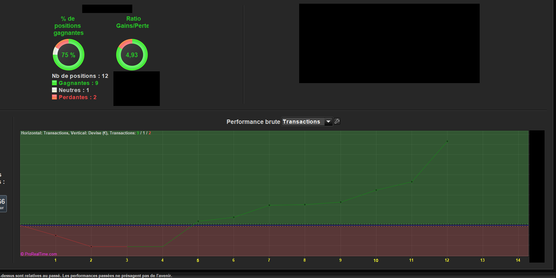Click the "Ratio Gains/Perte" heading
Screen dimensions: 556x278
coord(133,22)
